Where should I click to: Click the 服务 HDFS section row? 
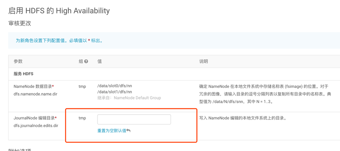point(24,74)
